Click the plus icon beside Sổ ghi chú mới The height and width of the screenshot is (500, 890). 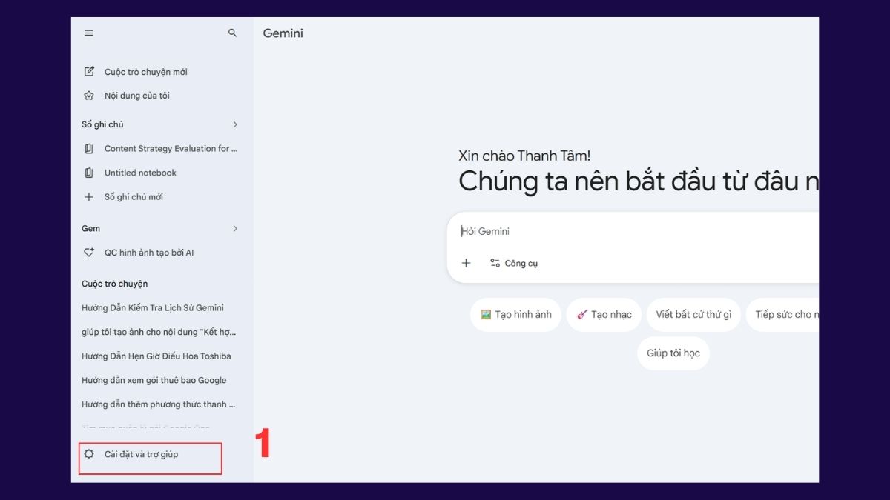tap(89, 197)
